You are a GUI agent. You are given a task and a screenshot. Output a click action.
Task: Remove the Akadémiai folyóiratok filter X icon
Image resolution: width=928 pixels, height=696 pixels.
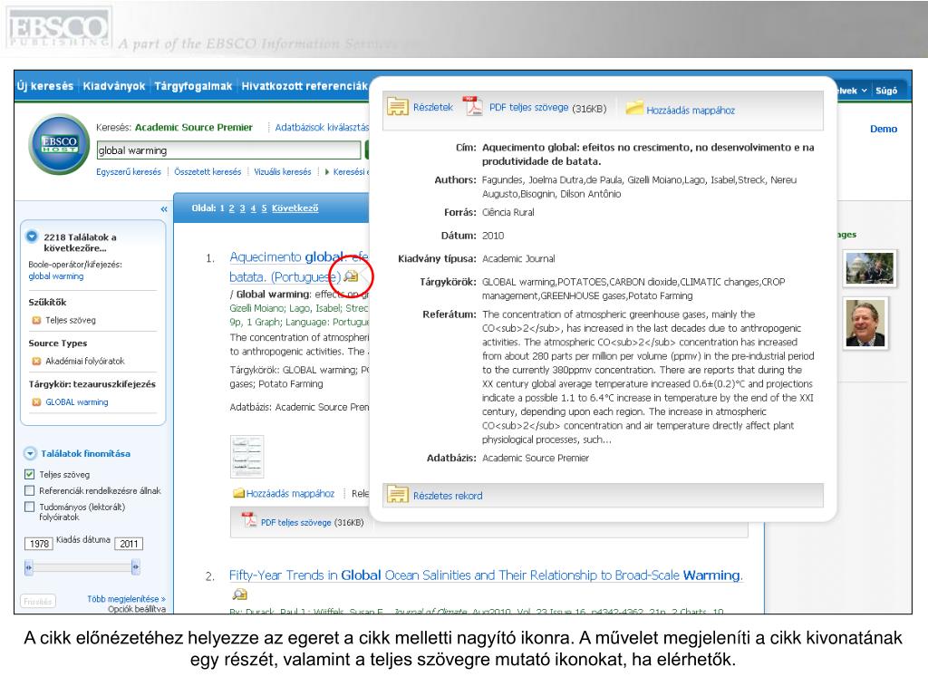pyautogui.click(x=36, y=361)
